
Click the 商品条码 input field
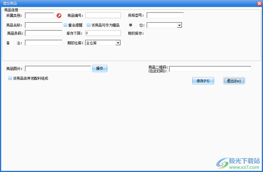click(x=43, y=33)
